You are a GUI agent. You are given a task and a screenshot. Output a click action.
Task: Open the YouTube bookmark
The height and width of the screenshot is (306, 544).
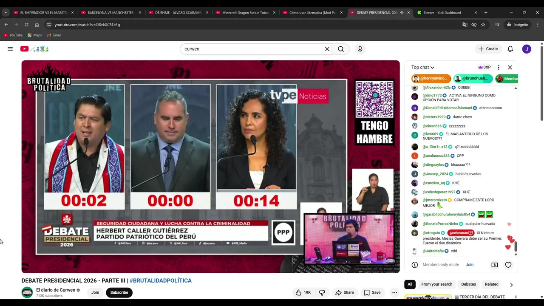click(13, 35)
